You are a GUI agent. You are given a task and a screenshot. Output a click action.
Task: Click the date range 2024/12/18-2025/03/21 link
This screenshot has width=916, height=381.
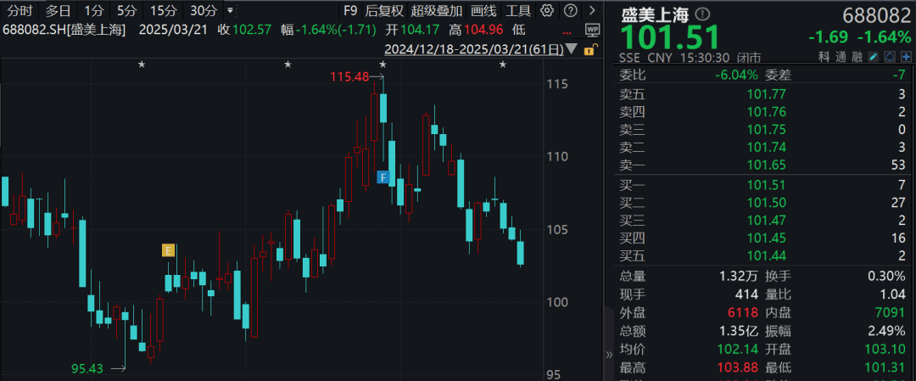[474, 50]
